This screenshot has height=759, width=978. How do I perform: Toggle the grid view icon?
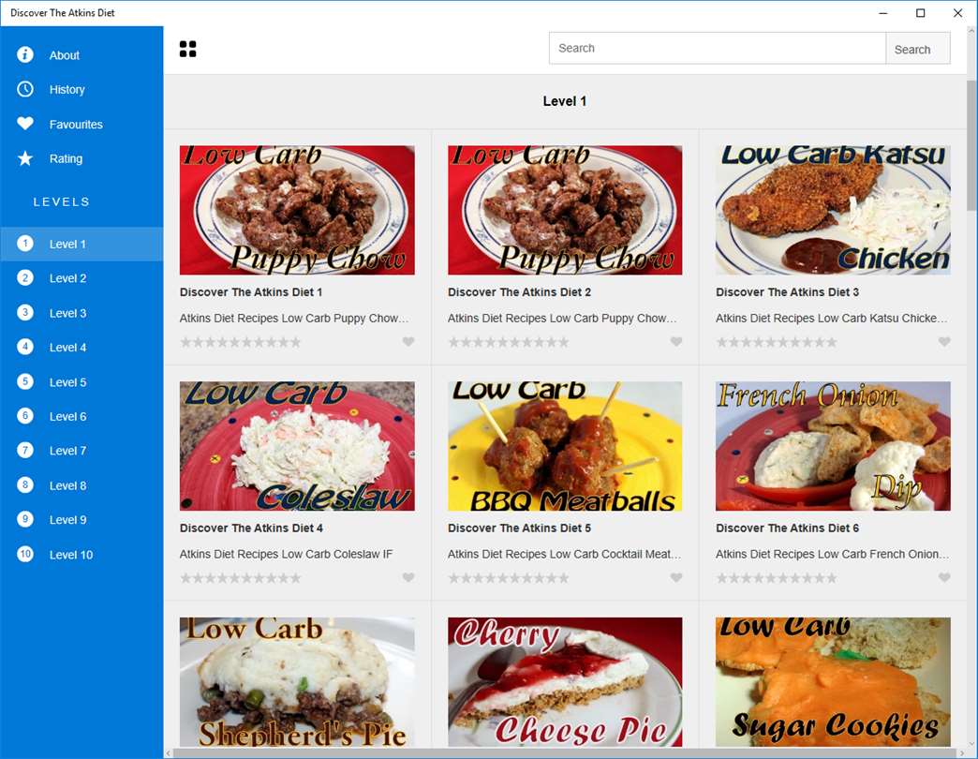click(x=187, y=49)
